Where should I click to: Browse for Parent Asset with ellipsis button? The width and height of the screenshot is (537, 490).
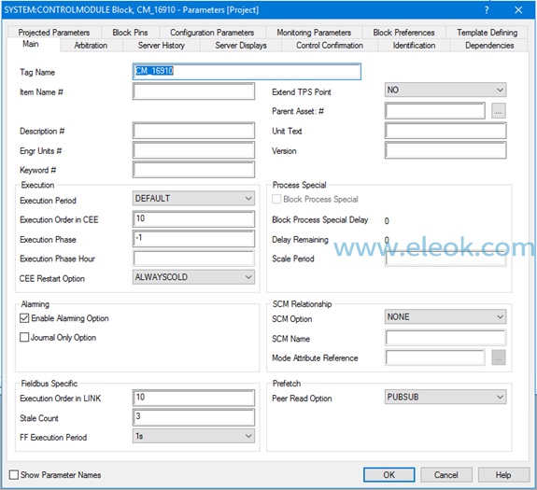[499, 111]
